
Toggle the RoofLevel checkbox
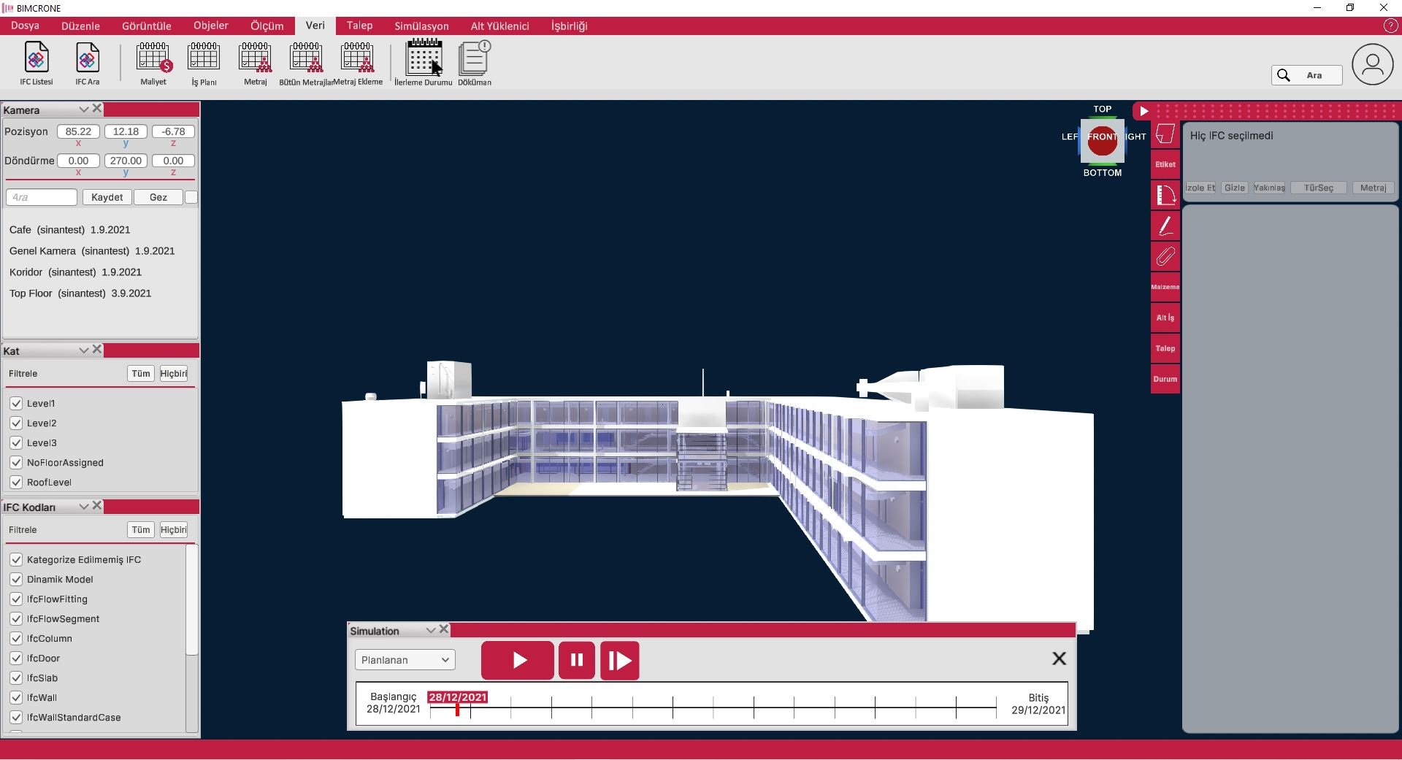[16, 482]
